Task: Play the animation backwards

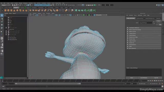Action: coord(154,81)
